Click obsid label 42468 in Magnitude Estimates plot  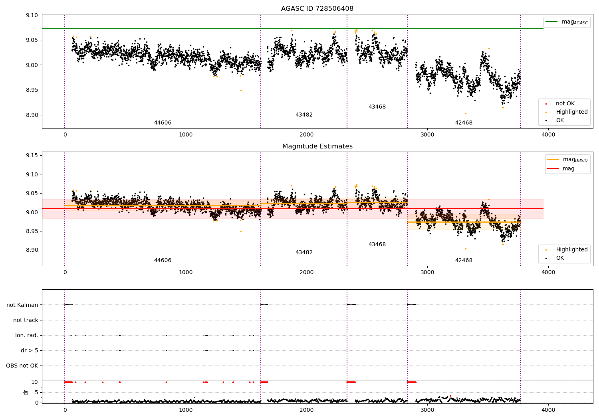[464, 261]
